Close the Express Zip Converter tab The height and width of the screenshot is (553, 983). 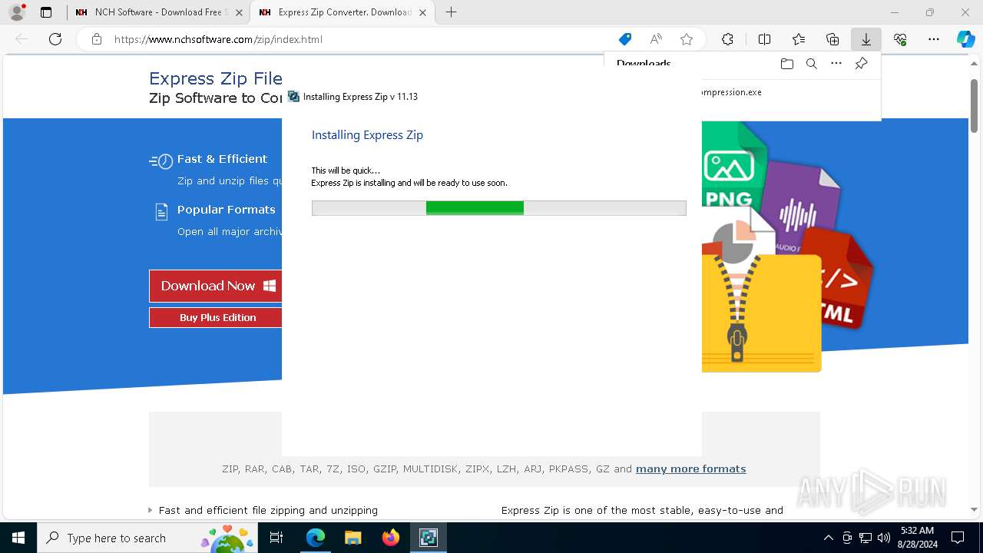click(x=422, y=12)
